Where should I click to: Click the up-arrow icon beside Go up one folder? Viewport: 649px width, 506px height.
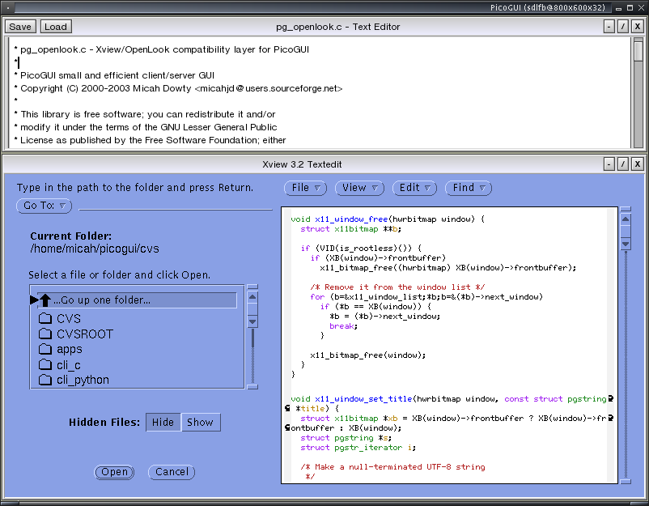(45, 300)
